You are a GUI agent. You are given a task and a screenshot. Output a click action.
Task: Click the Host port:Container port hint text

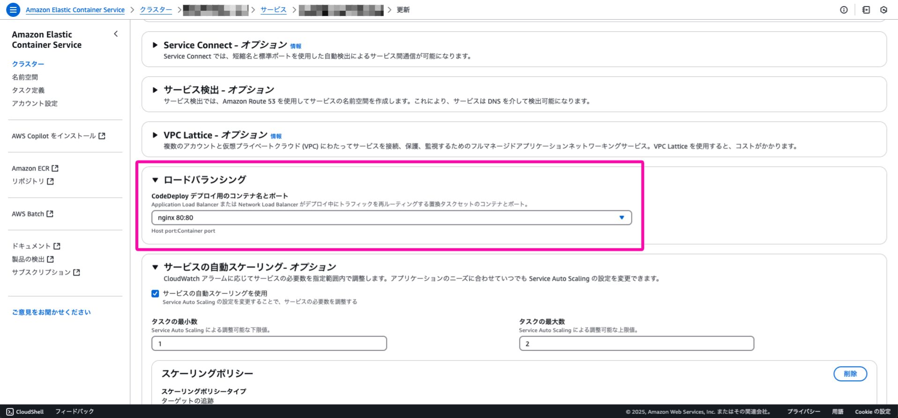tap(183, 231)
